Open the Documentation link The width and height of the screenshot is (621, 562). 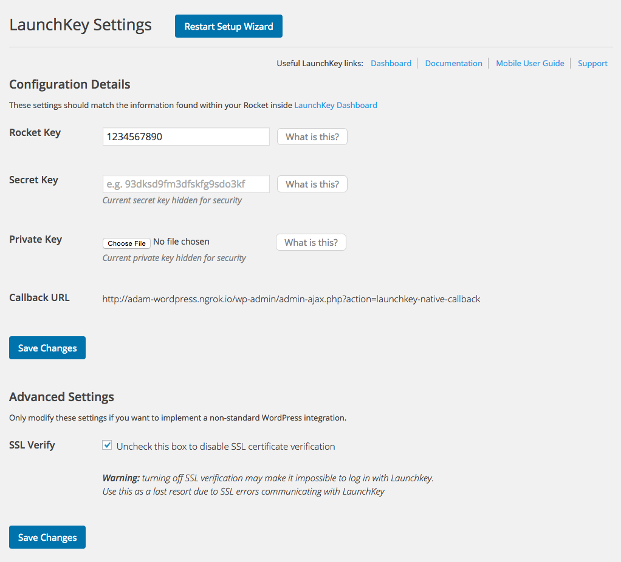[453, 63]
